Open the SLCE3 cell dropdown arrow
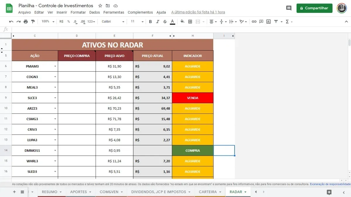This screenshot has height=197, width=351. (55, 98)
